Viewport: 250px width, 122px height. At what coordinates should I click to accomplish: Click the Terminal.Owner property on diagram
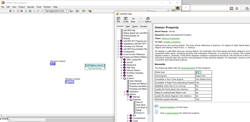[95, 68]
